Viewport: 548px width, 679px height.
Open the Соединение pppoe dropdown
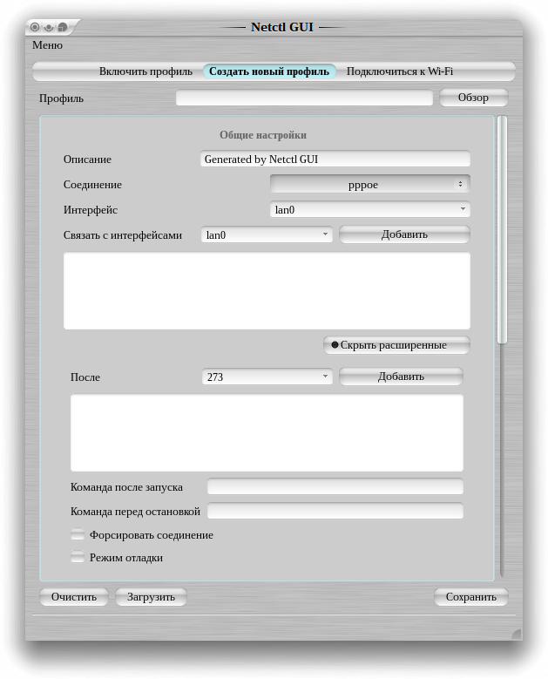(x=369, y=184)
